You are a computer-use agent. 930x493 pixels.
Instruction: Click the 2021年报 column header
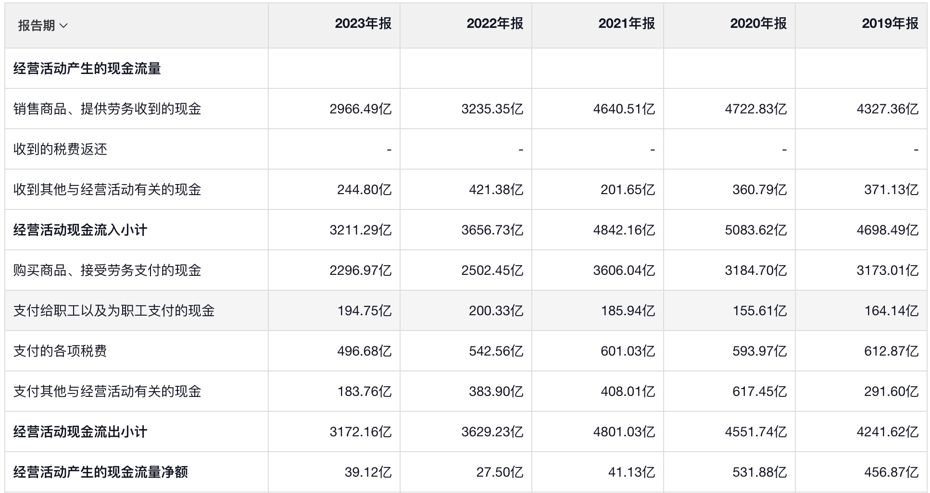click(627, 24)
